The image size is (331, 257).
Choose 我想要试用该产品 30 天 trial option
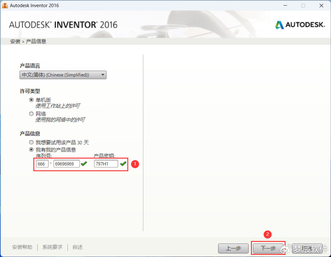pos(31,143)
